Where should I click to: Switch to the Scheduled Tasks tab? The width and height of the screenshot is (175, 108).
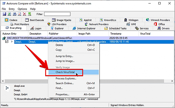[115, 29]
